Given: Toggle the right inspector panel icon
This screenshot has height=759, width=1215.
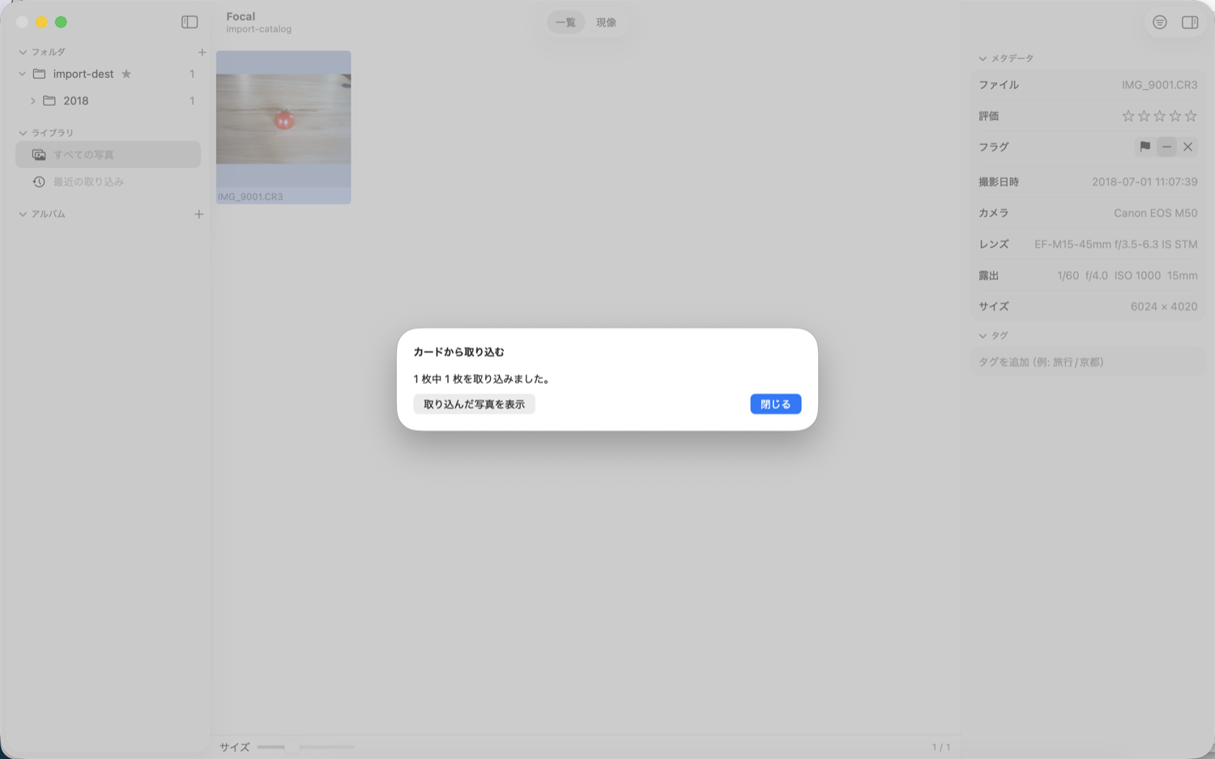Looking at the screenshot, I should point(1190,23).
